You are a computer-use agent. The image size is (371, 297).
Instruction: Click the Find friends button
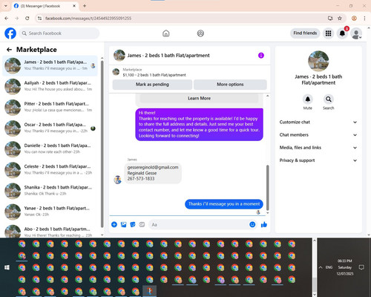tap(305, 33)
